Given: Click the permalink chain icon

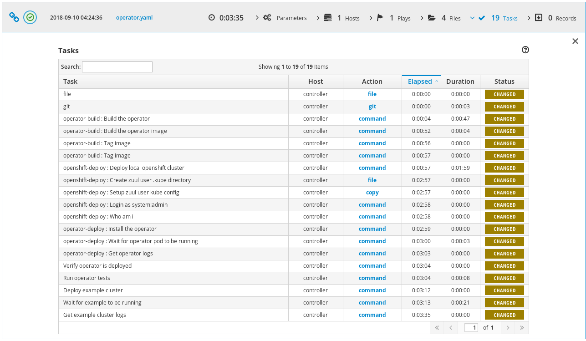Looking at the screenshot, I should coord(15,17).
